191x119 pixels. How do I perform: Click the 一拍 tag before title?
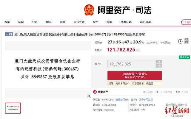(x=9, y=35)
